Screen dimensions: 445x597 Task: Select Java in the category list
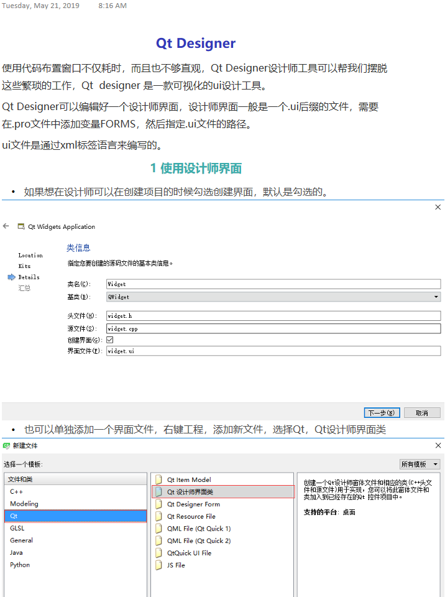75,552
